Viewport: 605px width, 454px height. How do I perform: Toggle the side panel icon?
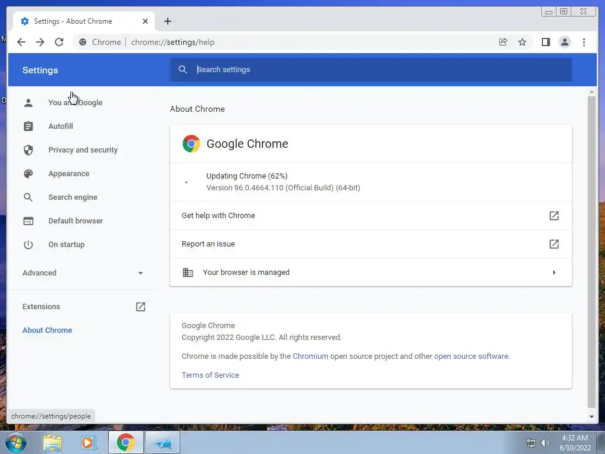pyautogui.click(x=545, y=42)
